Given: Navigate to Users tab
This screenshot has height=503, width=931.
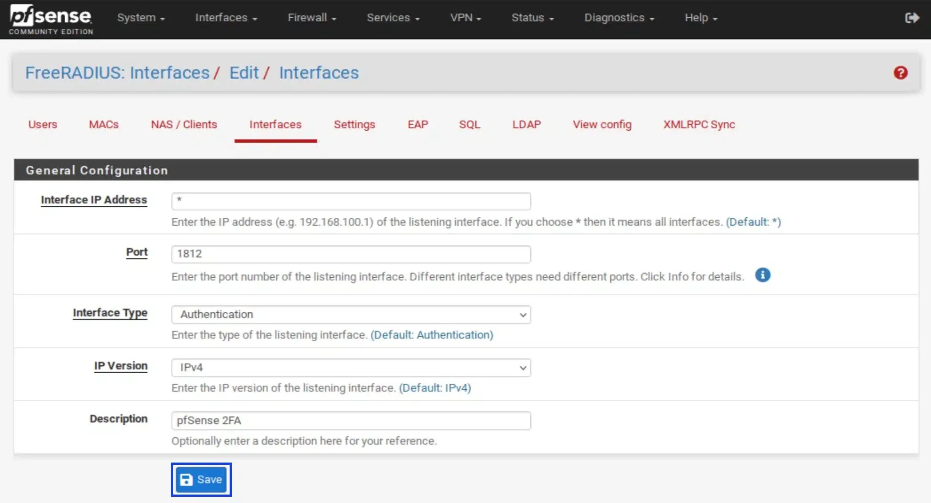Looking at the screenshot, I should (x=43, y=124).
